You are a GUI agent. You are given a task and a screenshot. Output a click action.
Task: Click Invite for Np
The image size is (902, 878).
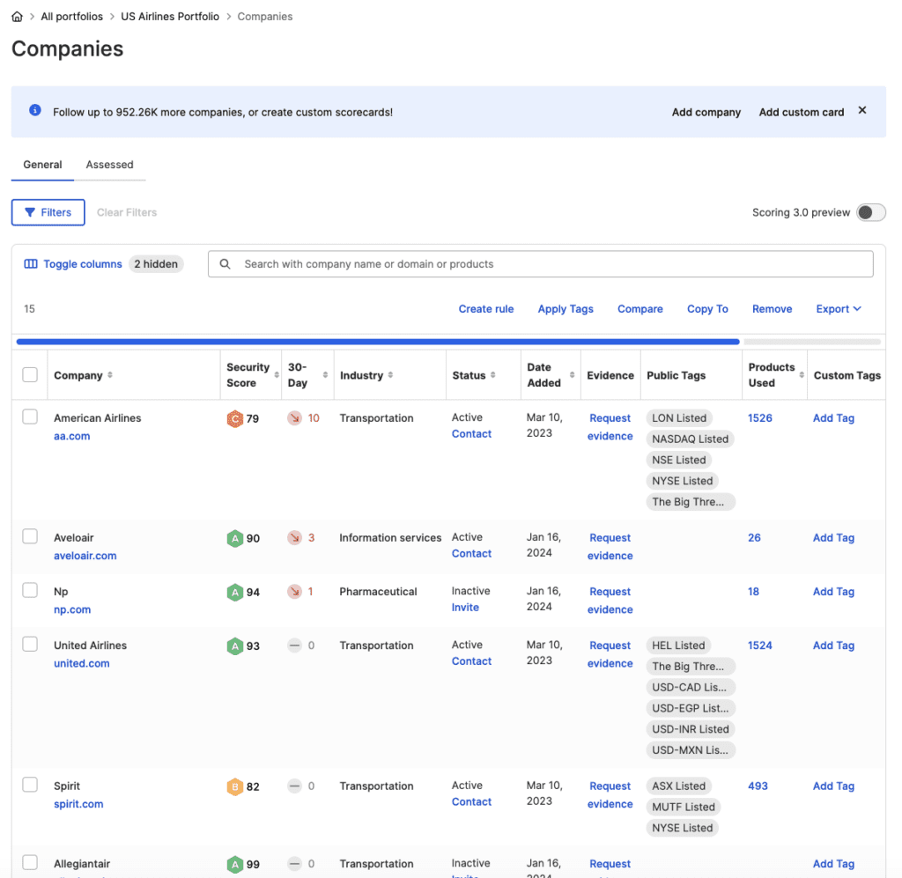(x=465, y=607)
